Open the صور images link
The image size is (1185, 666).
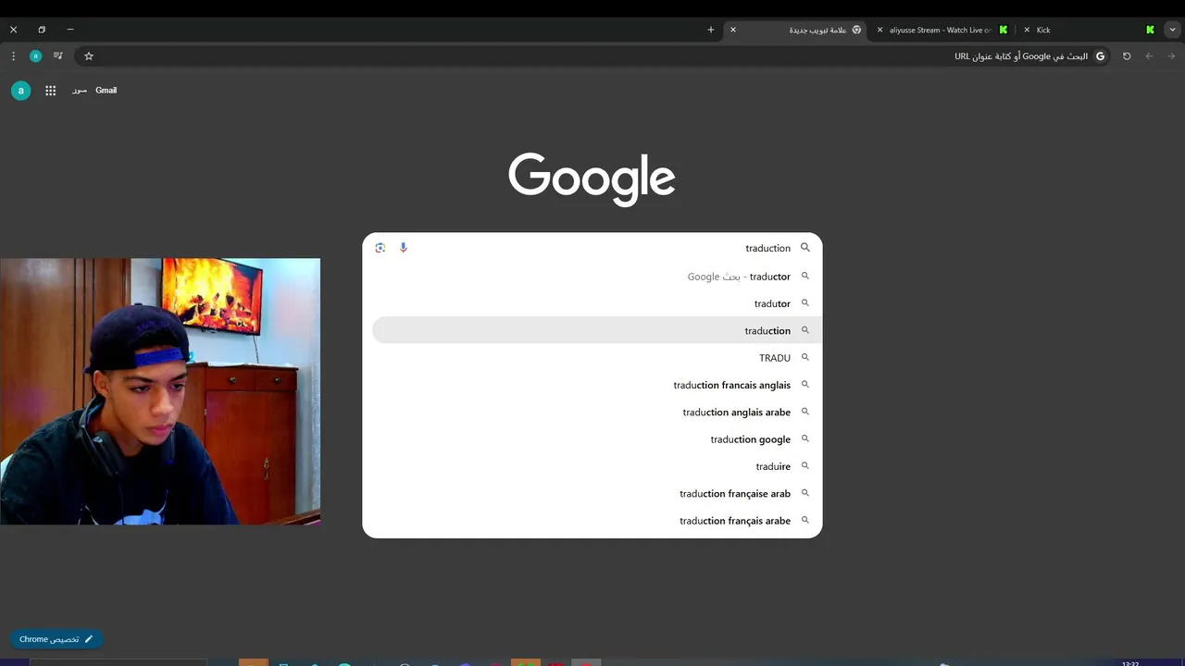pyautogui.click(x=80, y=91)
